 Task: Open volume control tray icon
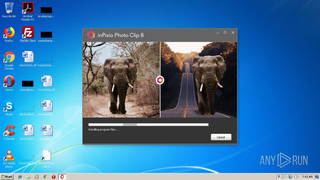coord(296,177)
